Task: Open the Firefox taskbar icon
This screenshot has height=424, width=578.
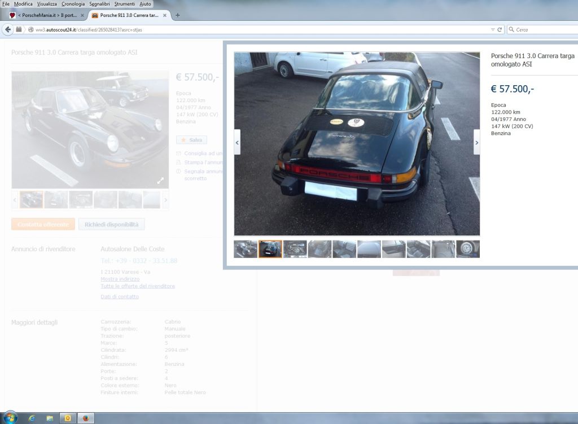Action: click(86, 418)
